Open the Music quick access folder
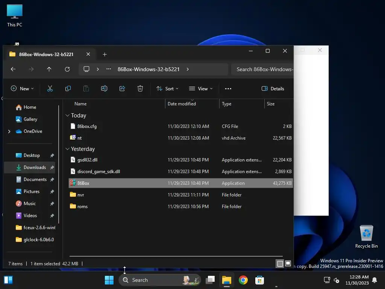The width and height of the screenshot is (385, 289). coord(29,204)
